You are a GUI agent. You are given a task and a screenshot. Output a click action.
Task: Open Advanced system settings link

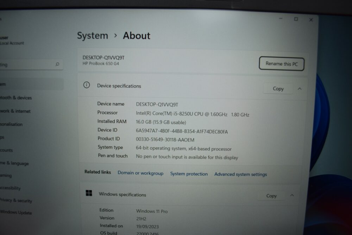240,174
